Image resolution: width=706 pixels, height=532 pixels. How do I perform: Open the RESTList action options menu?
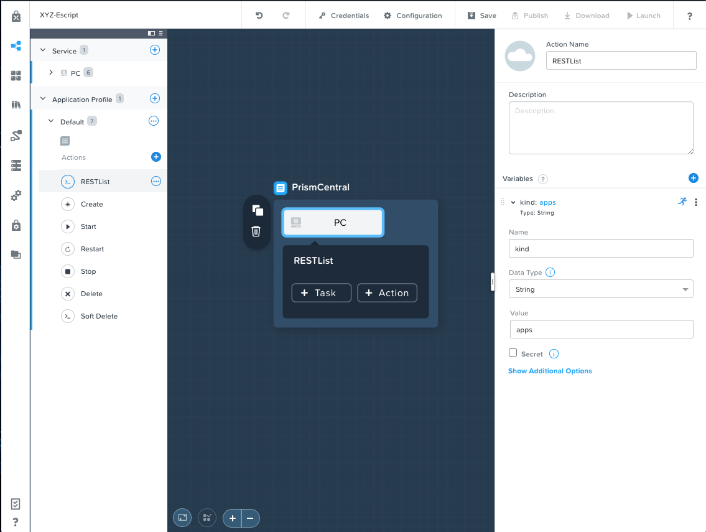click(x=156, y=181)
